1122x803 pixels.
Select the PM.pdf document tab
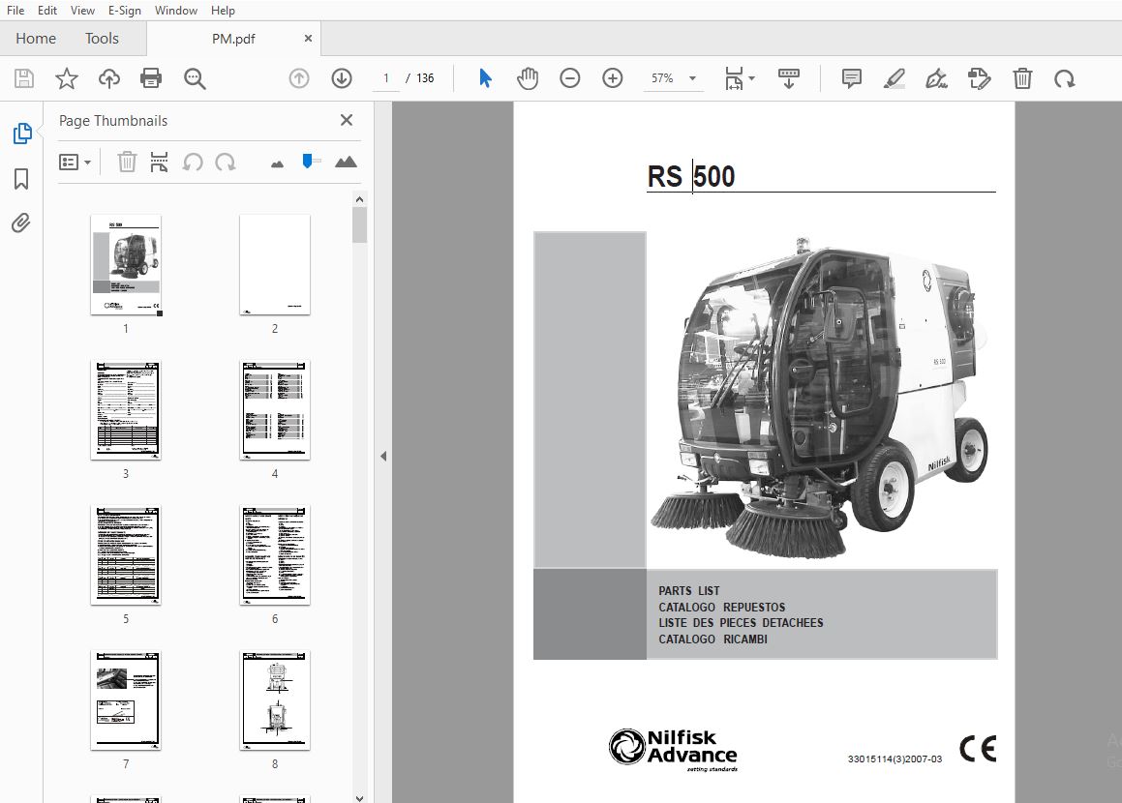[233, 39]
